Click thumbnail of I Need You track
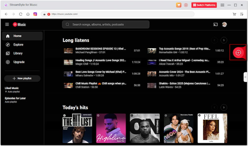248x146 pixels. (152, 62)
